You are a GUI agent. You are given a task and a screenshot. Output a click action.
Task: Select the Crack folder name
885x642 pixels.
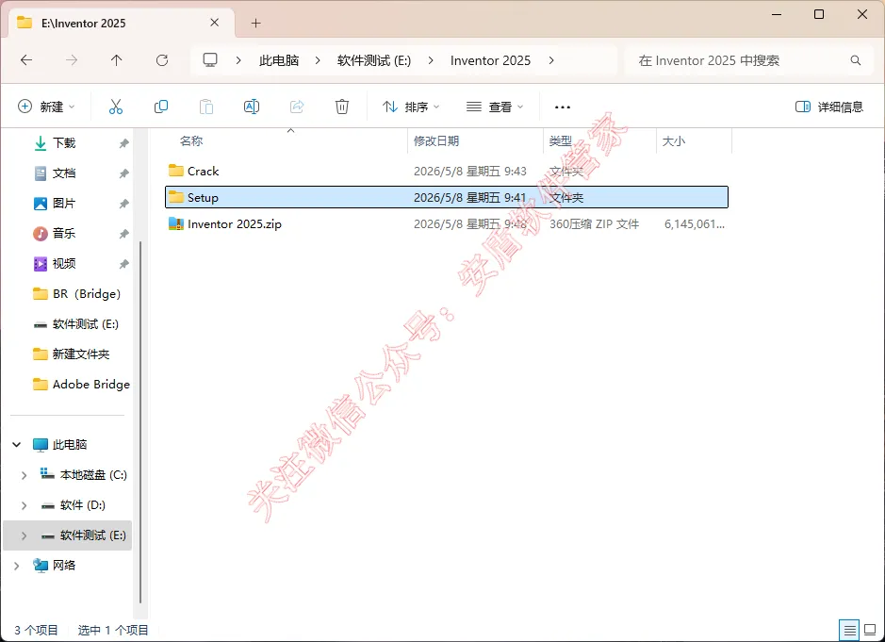[204, 171]
